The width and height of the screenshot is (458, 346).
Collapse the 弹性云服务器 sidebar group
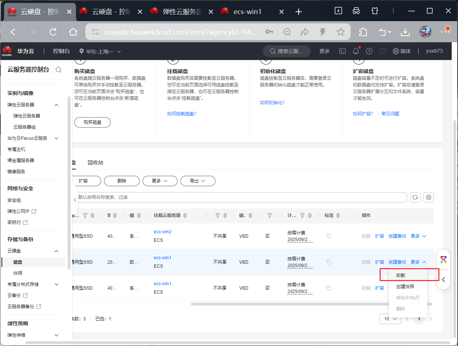[56, 105]
